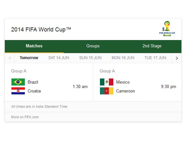This screenshot has height=143, width=191.
Task: Select TUE 17 JUN date
Action: click(155, 58)
